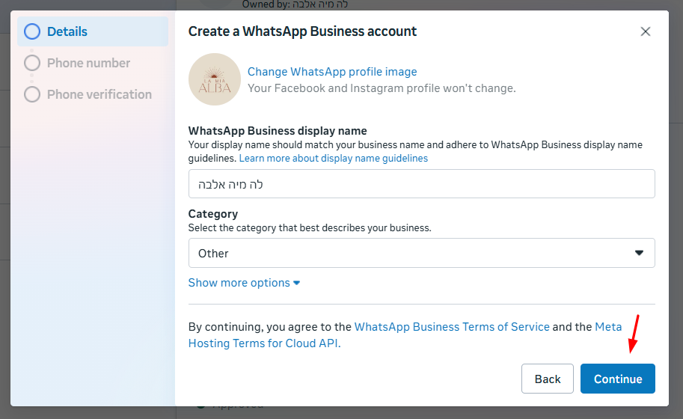
Task: Focus the WhatsApp Business display name field
Action: click(421, 183)
